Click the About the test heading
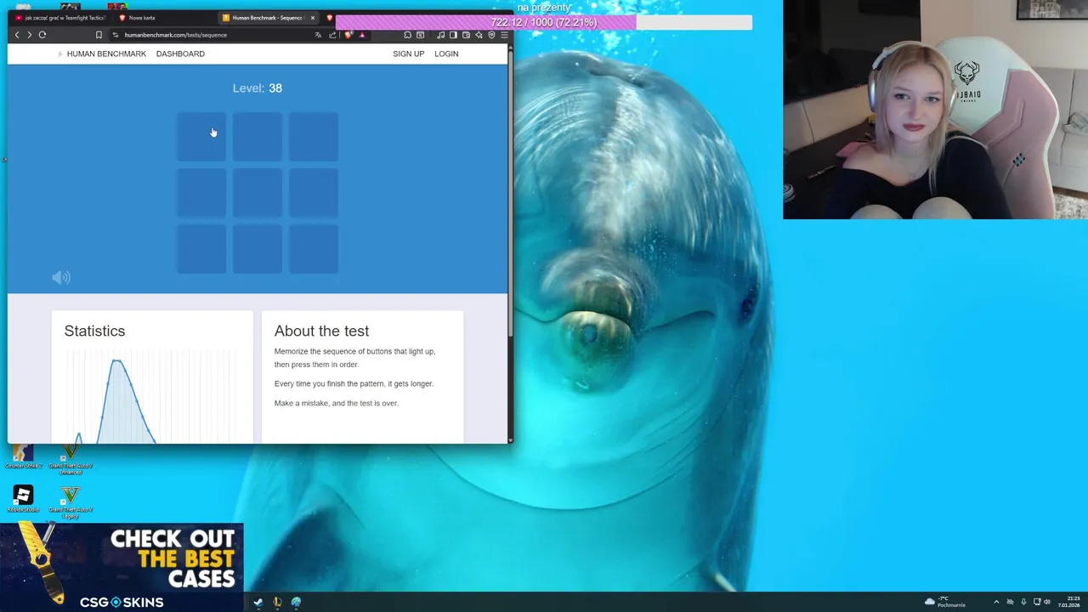 pyautogui.click(x=321, y=331)
